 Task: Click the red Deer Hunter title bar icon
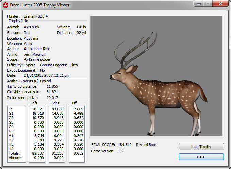coord(5,5)
